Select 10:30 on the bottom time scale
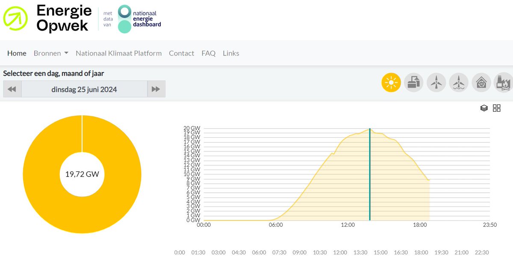 click(x=320, y=252)
